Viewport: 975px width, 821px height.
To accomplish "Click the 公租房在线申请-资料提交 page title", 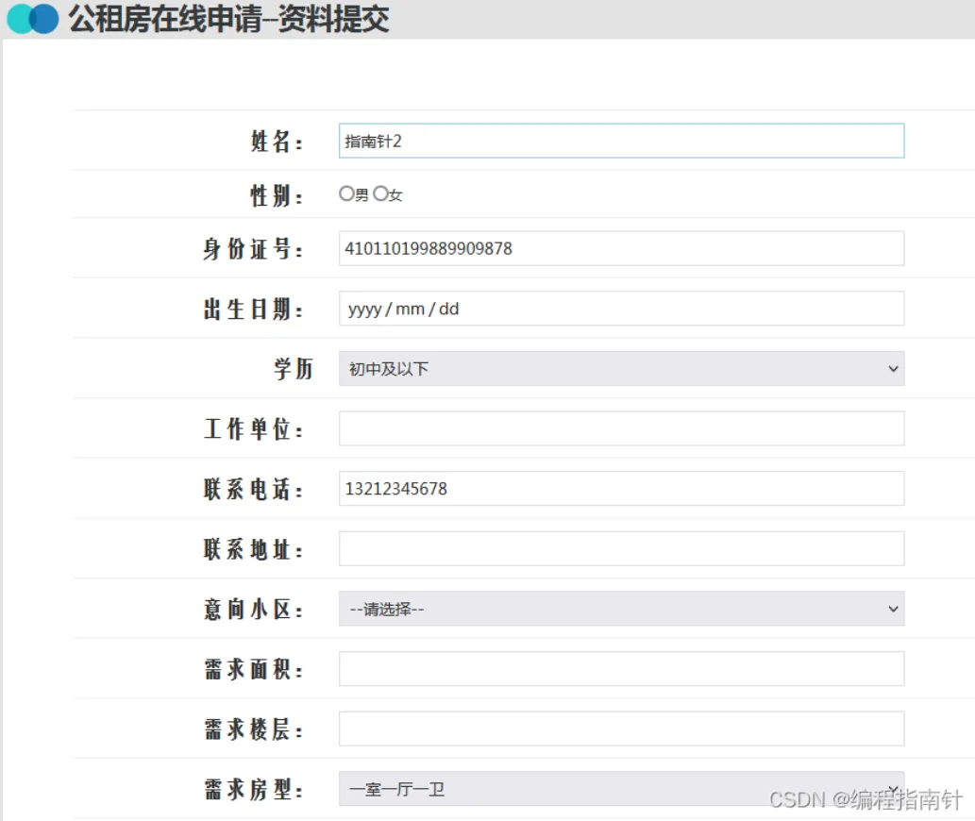I will (228, 19).
